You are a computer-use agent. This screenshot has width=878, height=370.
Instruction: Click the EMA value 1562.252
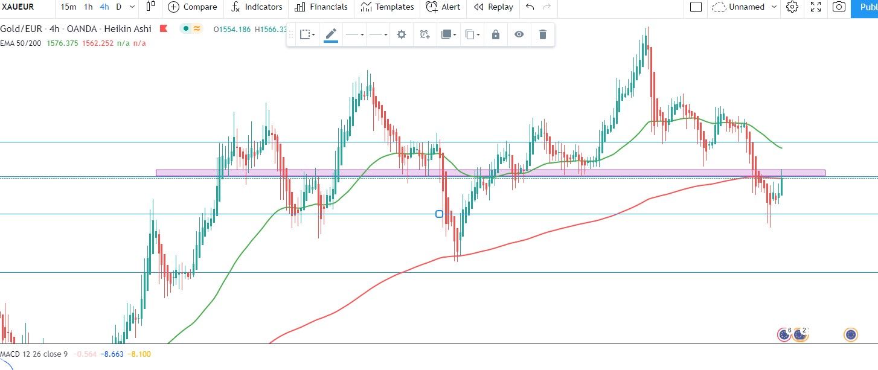97,43
